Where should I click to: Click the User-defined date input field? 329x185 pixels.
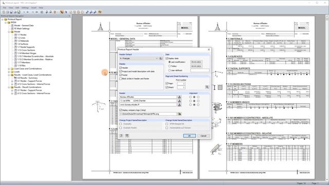200,70
